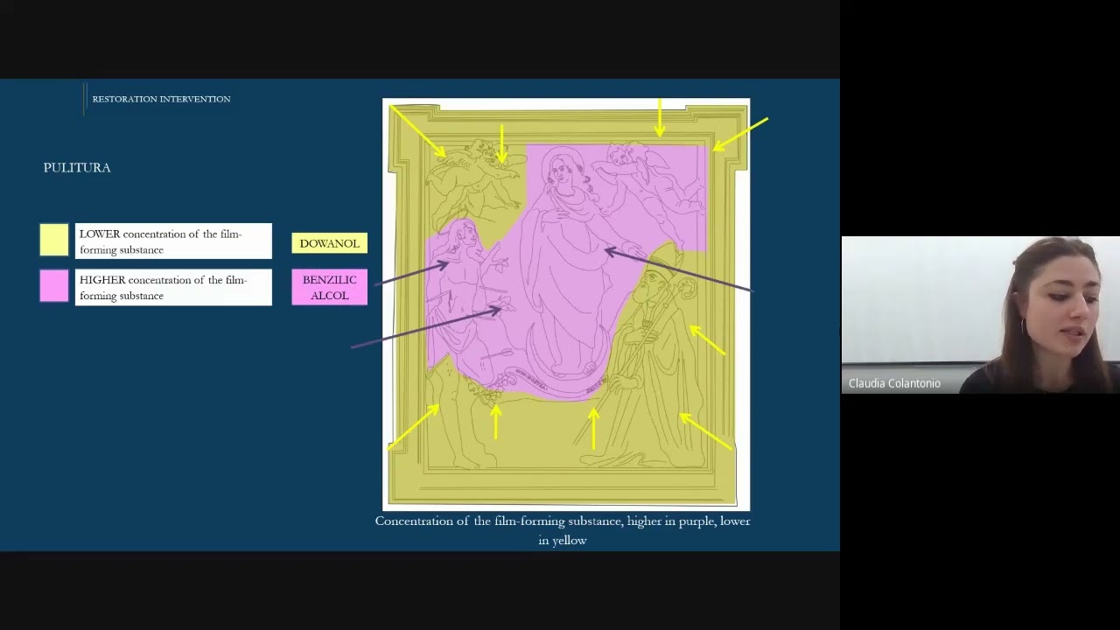
Task: Click the "RESTORATION INTERVENTION" slide header
Action: point(162,99)
